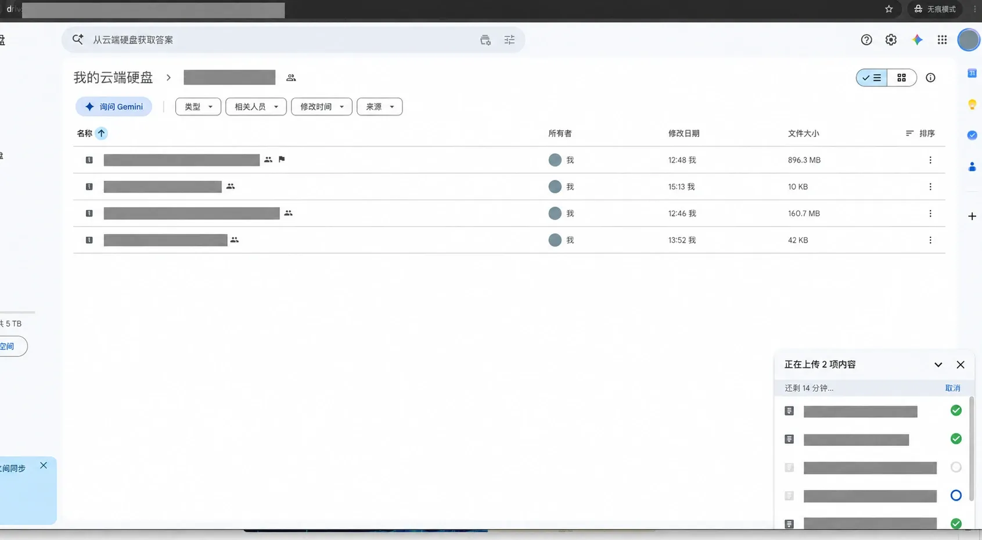Viewport: 982px width, 540px height.
Task: Open the 排序 sort options
Action: click(x=920, y=133)
